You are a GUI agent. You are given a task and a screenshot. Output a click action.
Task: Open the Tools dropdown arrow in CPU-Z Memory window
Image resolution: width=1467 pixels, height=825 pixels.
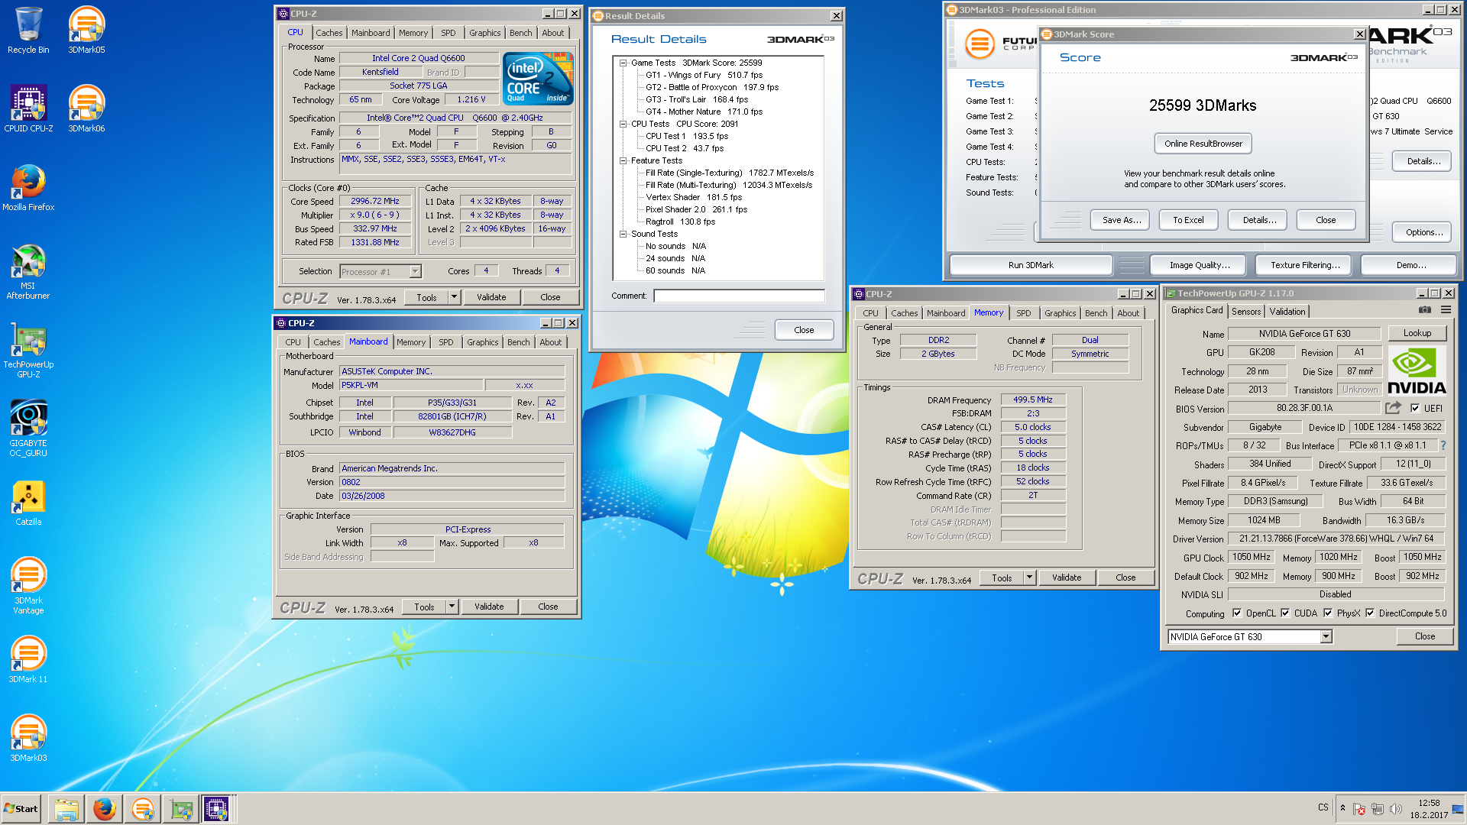1029,578
